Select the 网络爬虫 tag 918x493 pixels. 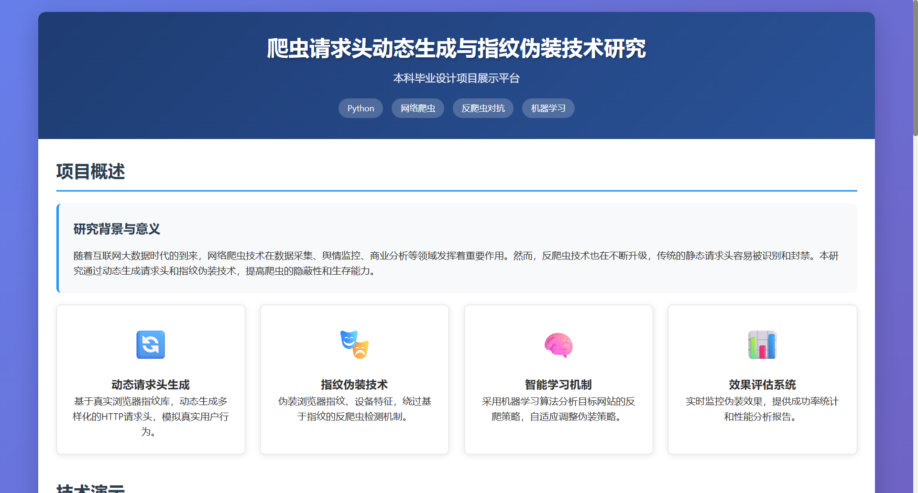point(417,108)
